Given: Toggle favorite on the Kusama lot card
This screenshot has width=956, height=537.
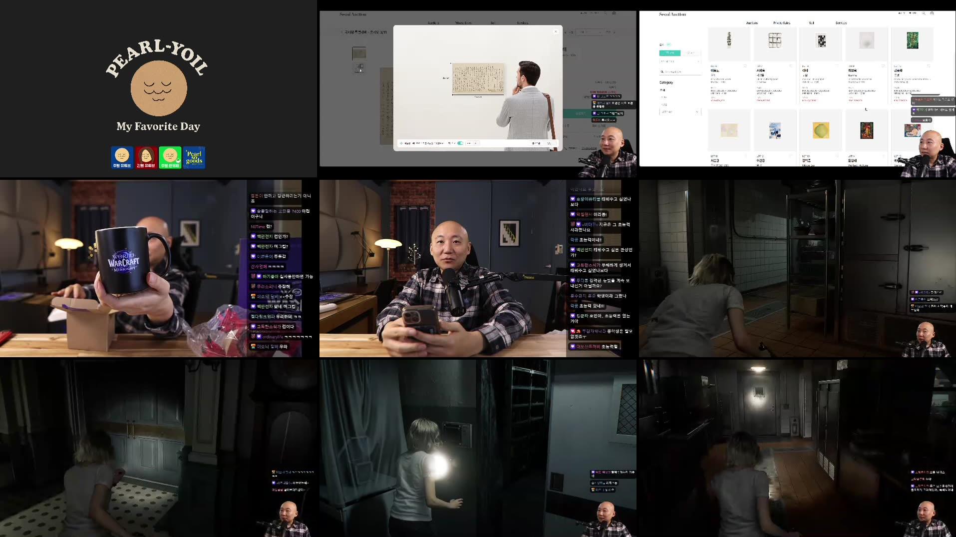Looking at the screenshot, I should click(x=883, y=66).
